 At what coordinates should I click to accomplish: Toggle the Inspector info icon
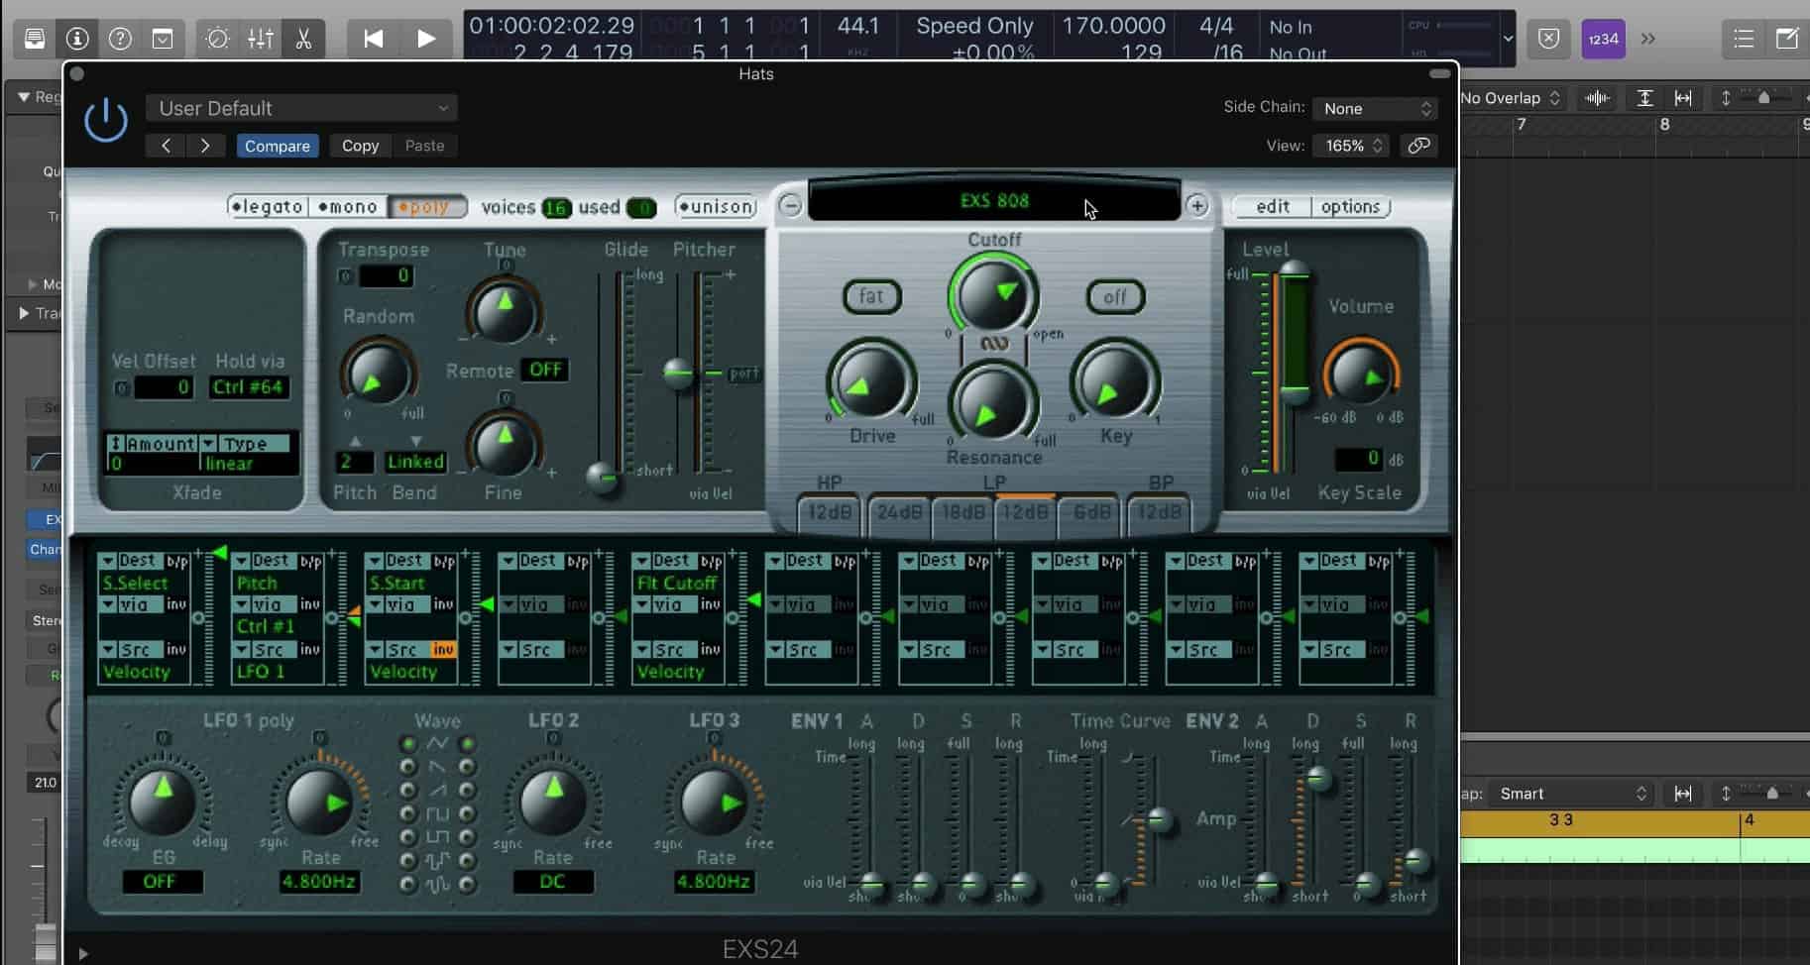pyautogui.click(x=77, y=39)
